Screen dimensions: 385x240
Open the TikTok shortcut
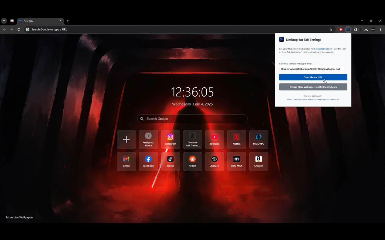[170, 161]
